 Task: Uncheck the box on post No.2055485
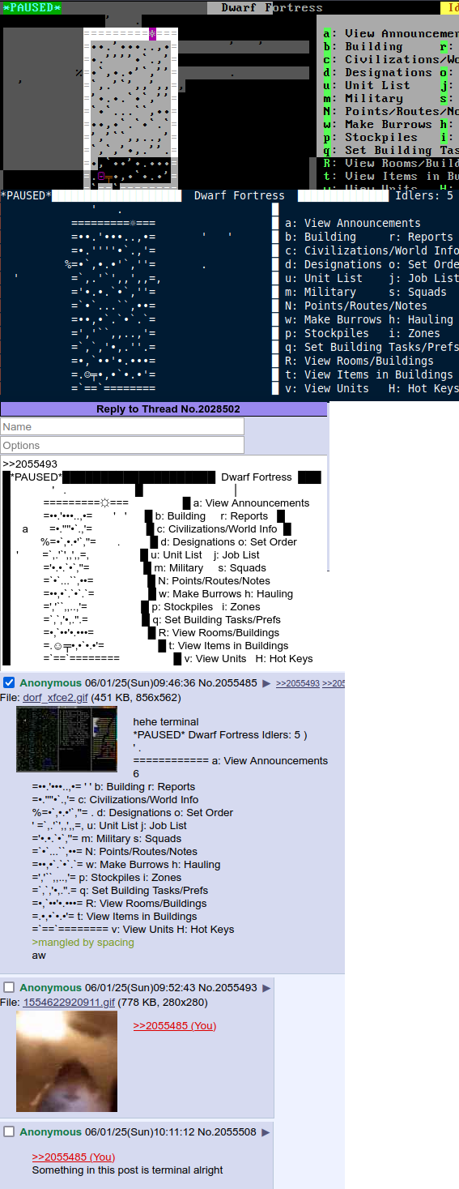point(10,683)
